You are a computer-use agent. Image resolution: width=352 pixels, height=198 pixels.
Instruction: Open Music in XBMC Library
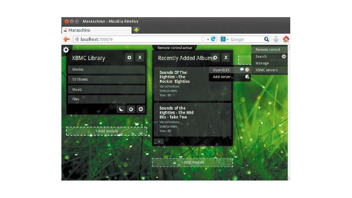pyautogui.click(x=106, y=89)
